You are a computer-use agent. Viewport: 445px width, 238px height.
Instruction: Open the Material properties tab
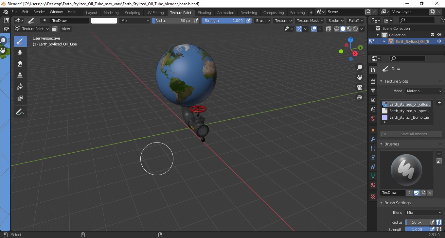373,185
